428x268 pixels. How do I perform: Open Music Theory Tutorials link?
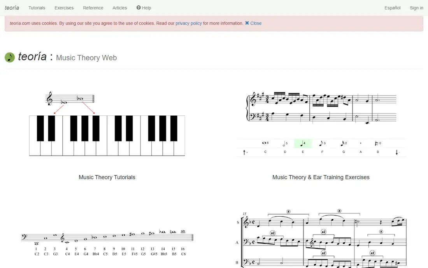pyautogui.click(x=107, y=177)
